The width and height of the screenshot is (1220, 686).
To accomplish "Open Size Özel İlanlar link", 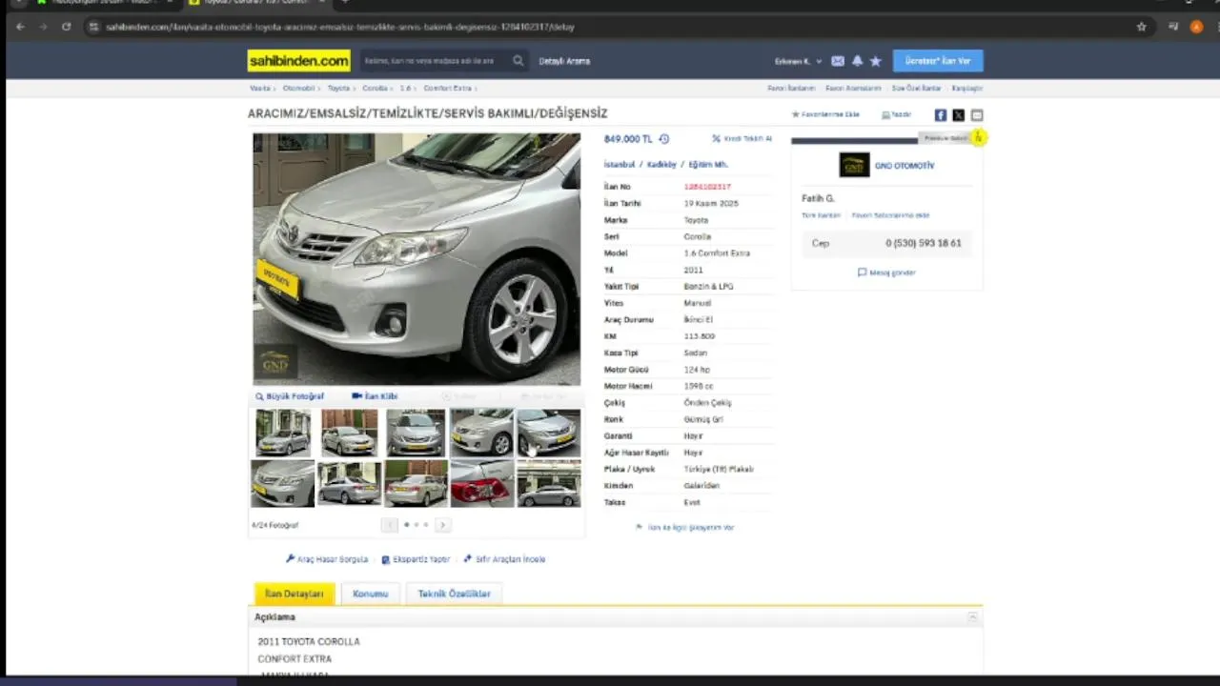I will pos(916,88).
